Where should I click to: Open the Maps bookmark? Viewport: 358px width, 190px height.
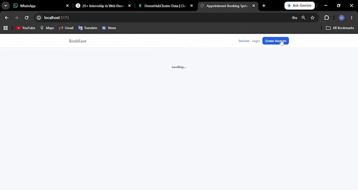pyautogui.click(x=47, y=28)
